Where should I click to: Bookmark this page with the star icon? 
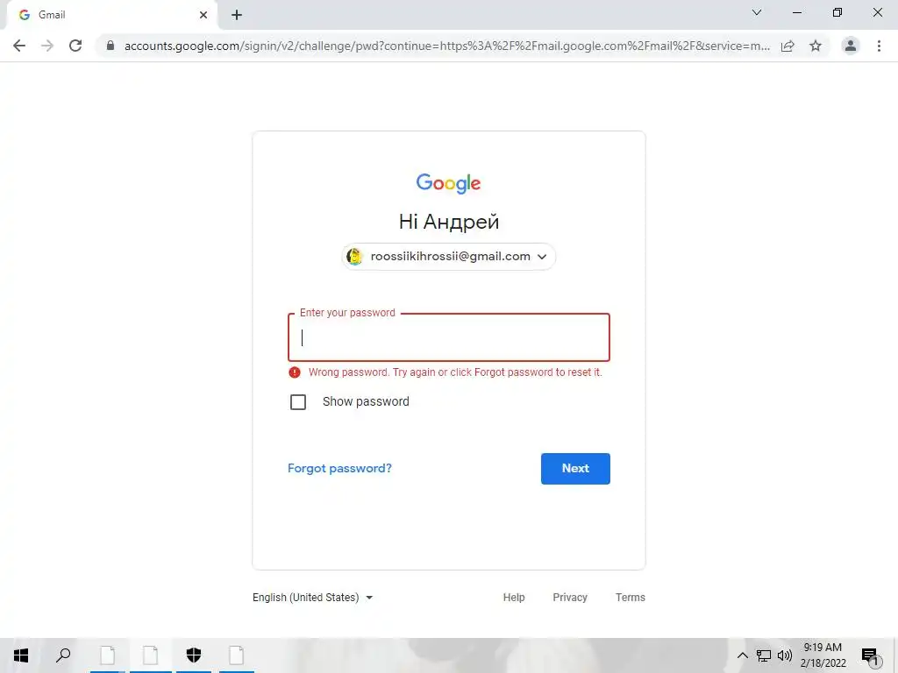pos(816,46)
